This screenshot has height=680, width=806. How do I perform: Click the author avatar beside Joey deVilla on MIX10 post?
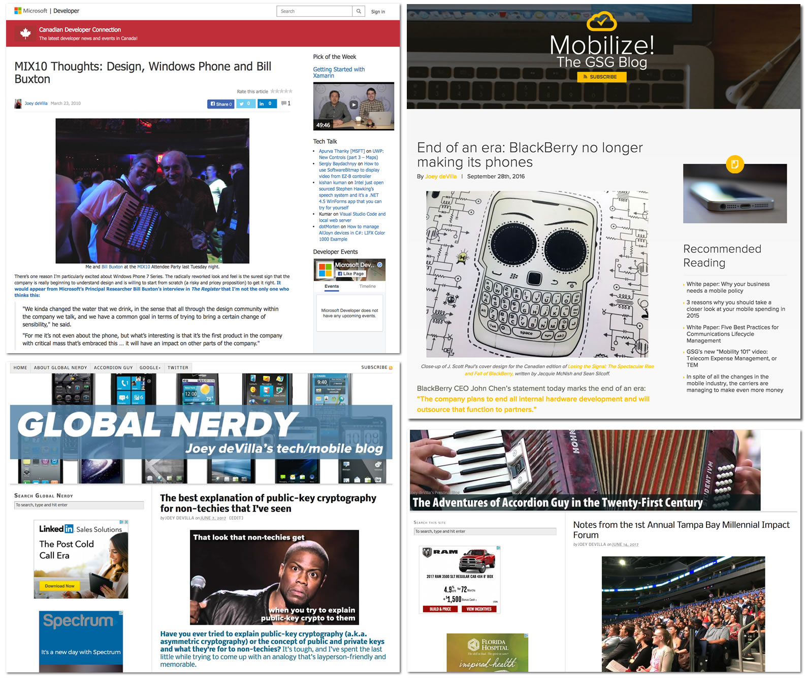[18, 104]
